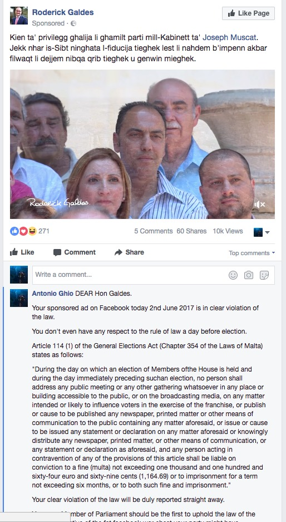Open the Top comments sort dropdown
Viewport: 286px width, 522px height.
point(252,253)
